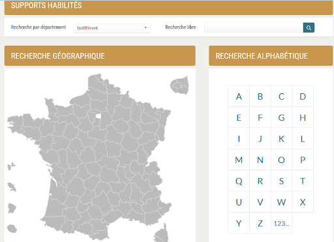Click the Guadeloupe overseas island shape
This screenshot has height=242, width=334.
pyautogui.click(x=11, y=166)
